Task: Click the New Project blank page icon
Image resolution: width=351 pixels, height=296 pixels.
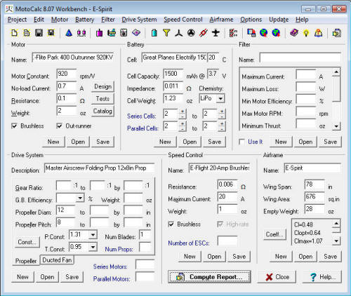Action: [x=15, y=33]
